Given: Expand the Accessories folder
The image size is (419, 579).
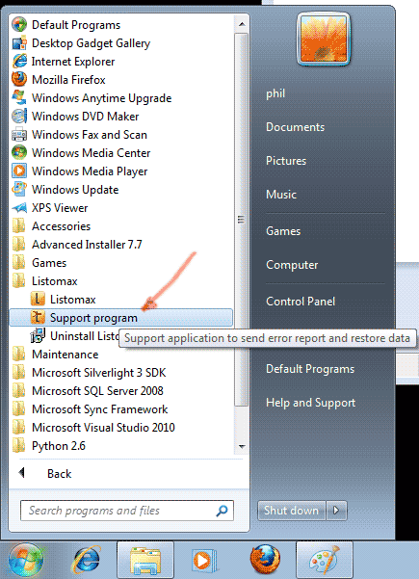Looking at the screenshot, I should click(121, 226).
